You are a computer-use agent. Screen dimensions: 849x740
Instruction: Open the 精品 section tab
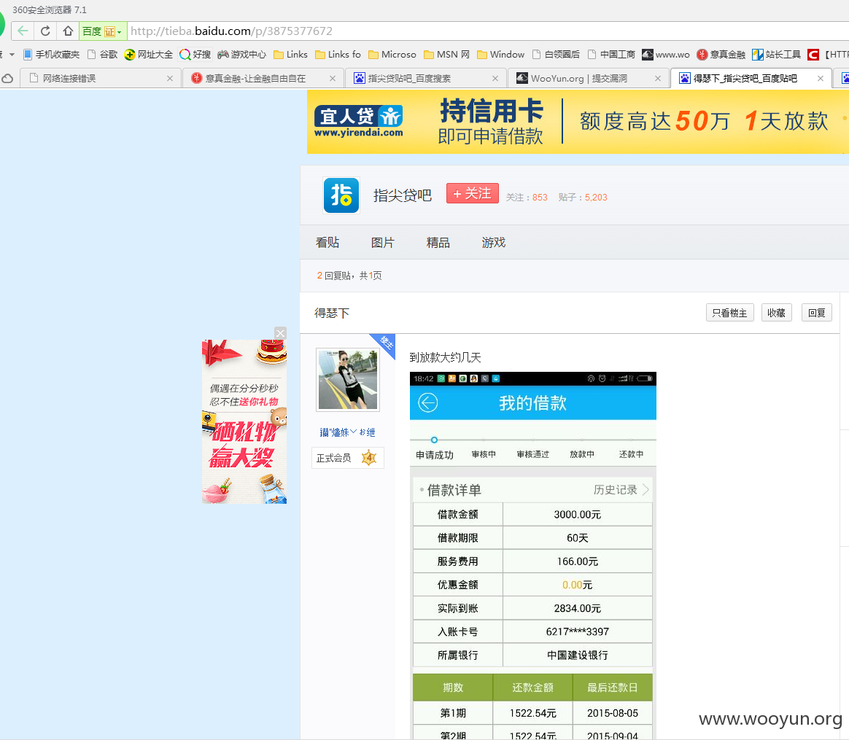point(438,243)
